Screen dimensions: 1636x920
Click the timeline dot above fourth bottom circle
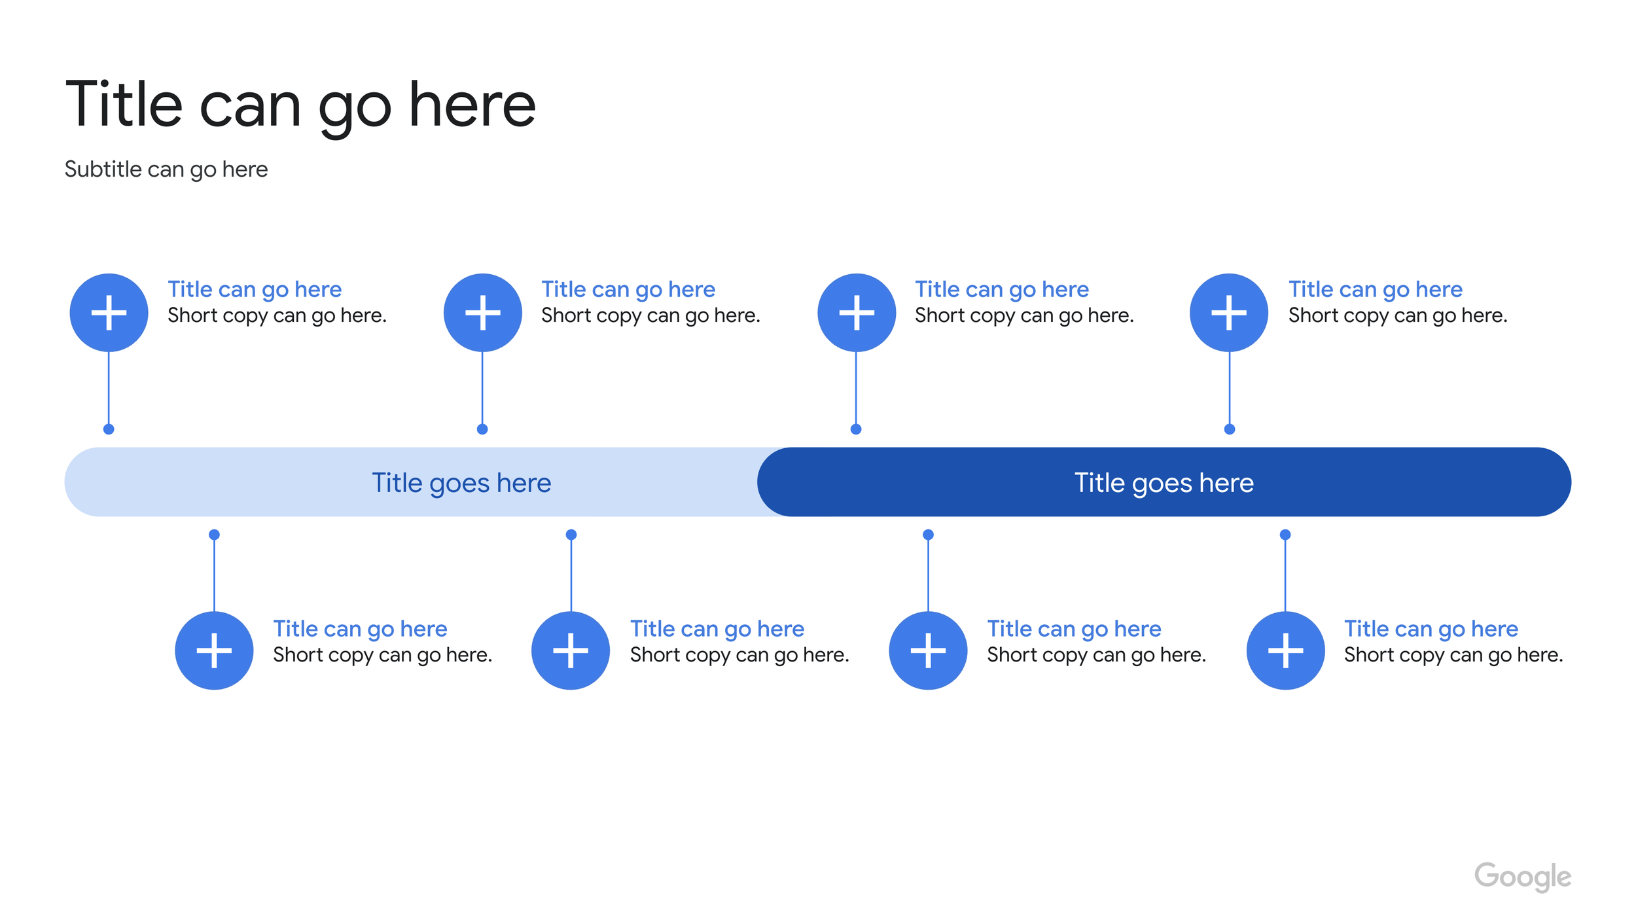(1285, 535)
